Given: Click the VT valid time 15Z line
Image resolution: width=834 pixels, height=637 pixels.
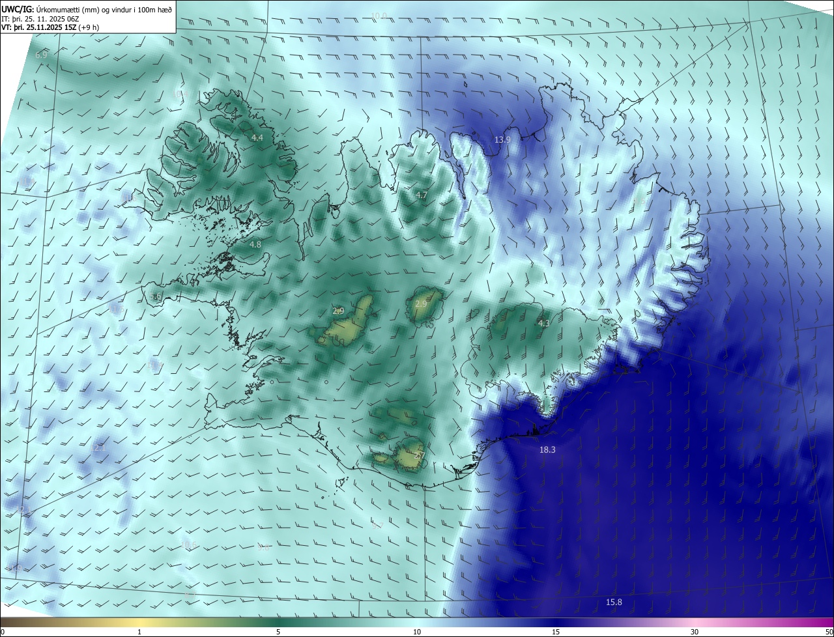Looking at the screenshot, I should coord(50,27).
